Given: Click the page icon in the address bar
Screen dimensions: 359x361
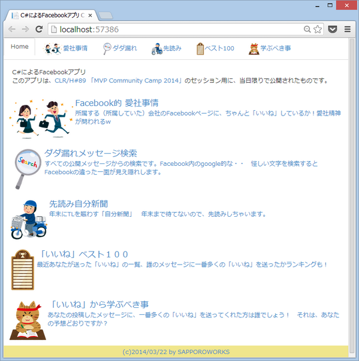Looking at the screenshot, I should click(54, 29).
